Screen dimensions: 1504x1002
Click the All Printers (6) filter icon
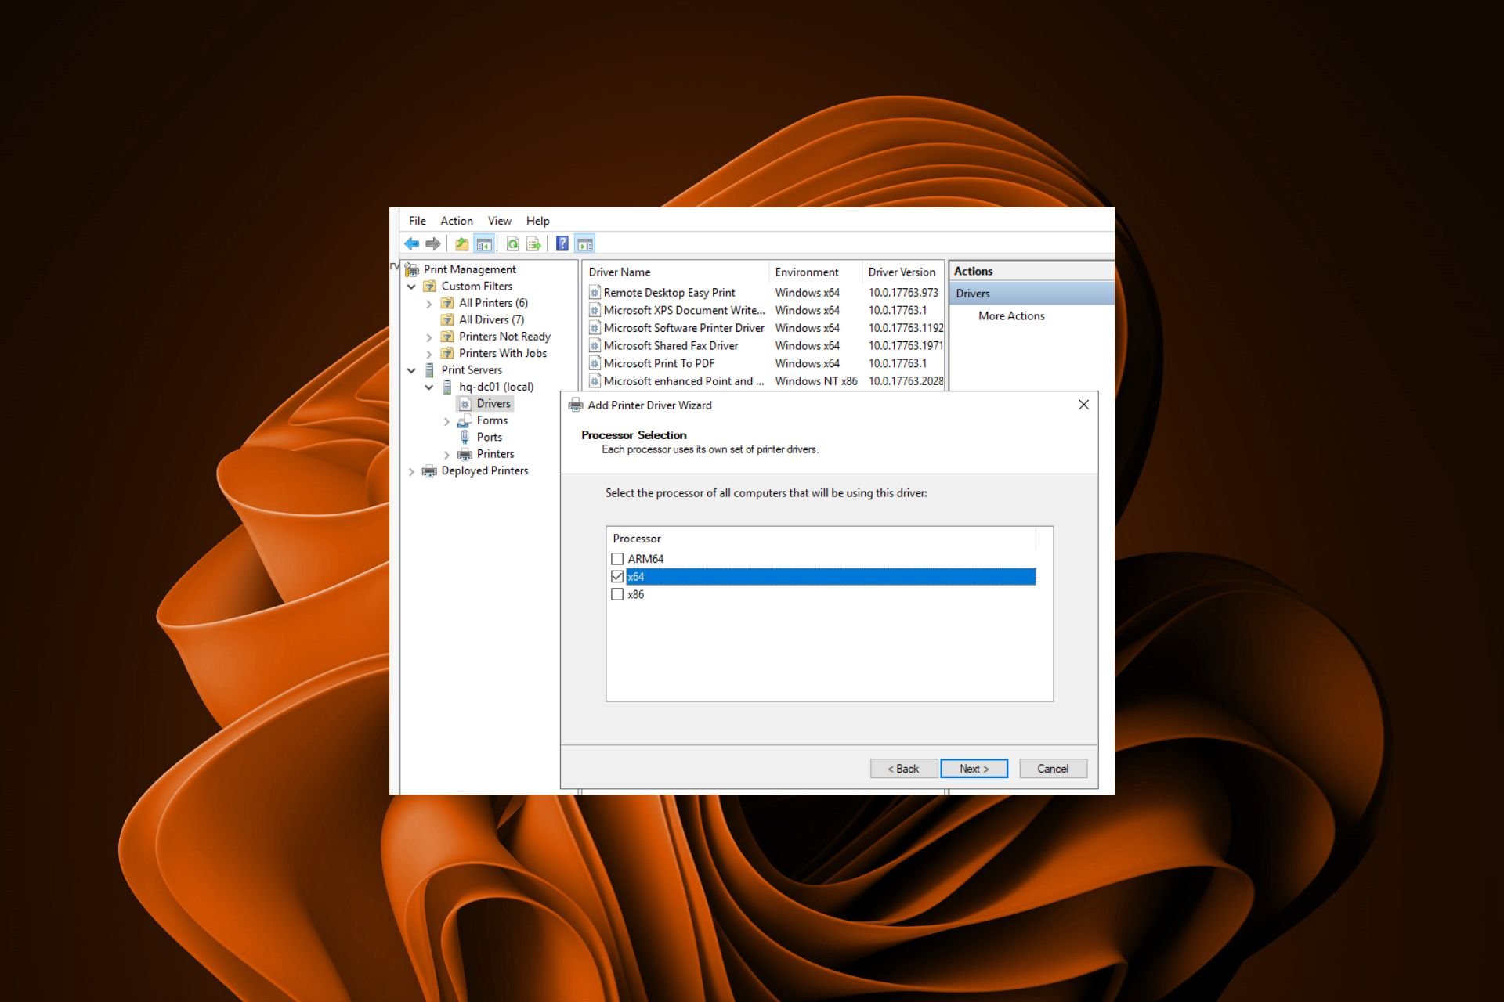(447, 303)
